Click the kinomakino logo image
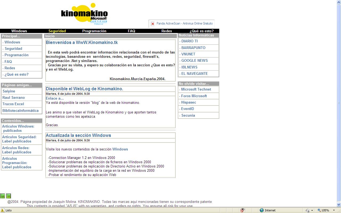 click(x=84, y=14)
